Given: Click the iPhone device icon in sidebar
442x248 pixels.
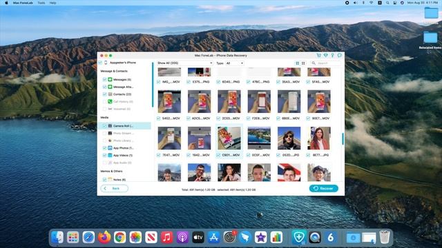Looking at the screenshot, I should 106,63.
